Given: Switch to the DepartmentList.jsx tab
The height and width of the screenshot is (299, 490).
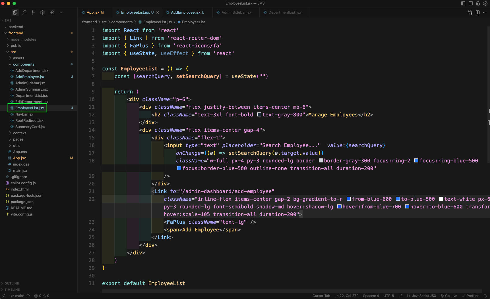Looking at the screenshot, I should [x=285, y=12].
